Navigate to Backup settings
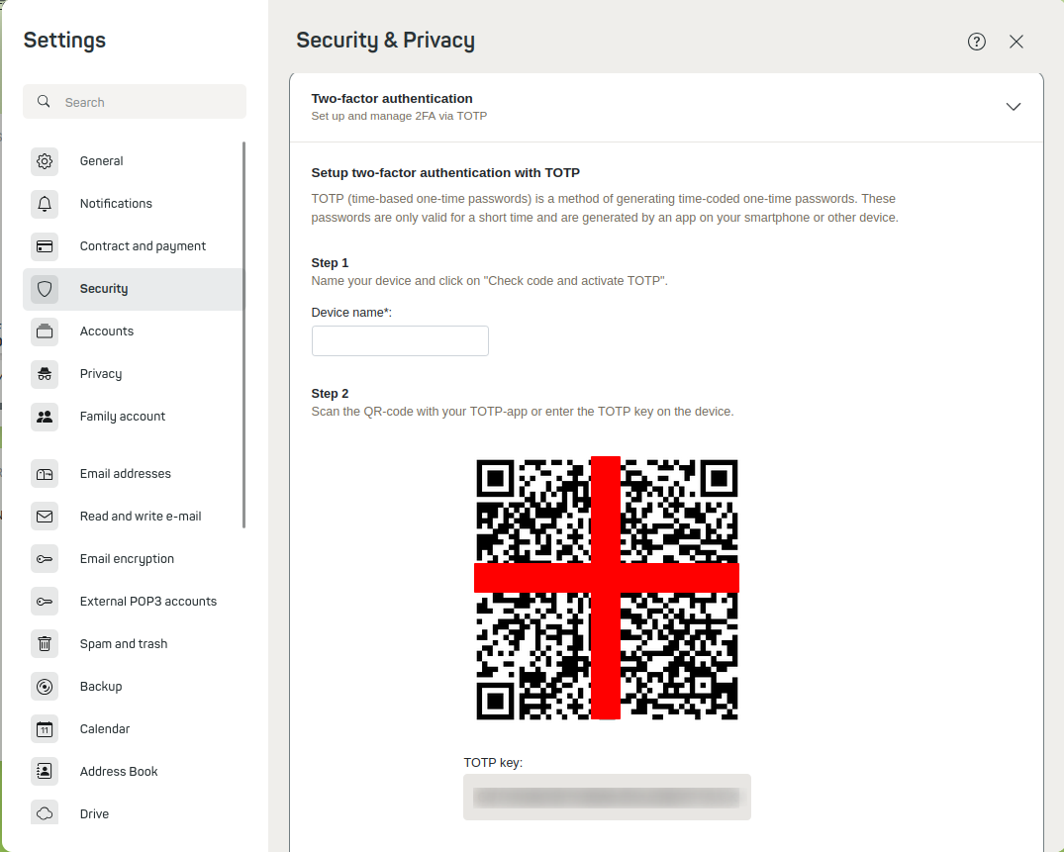The image size is (1064, 852). 101,687
